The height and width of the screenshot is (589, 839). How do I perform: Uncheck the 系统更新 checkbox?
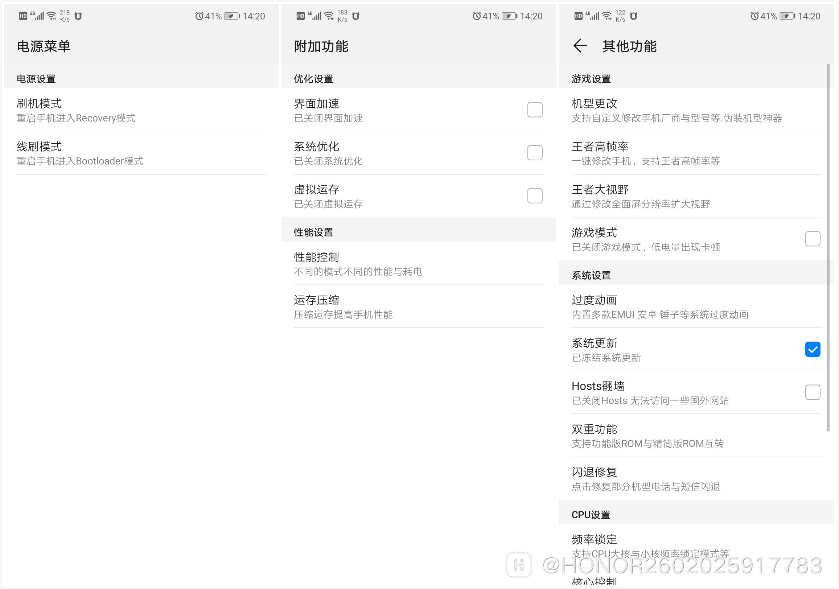pyautogui.click(x=812, y=349)
